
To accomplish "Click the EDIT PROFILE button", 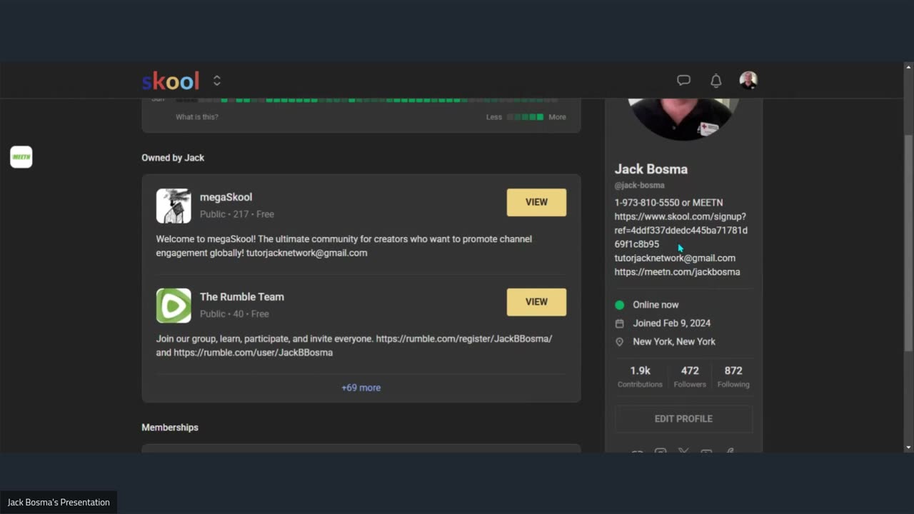I will tap(683, 419).
